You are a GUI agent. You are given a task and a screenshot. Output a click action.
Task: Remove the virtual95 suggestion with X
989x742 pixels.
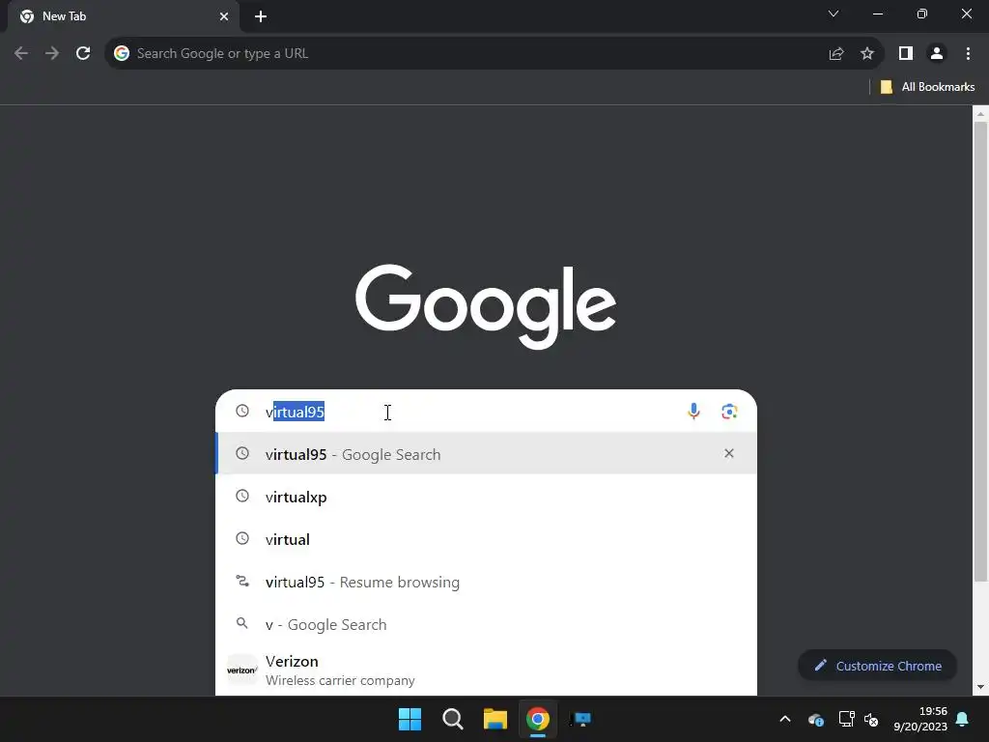tap(729, 453)
